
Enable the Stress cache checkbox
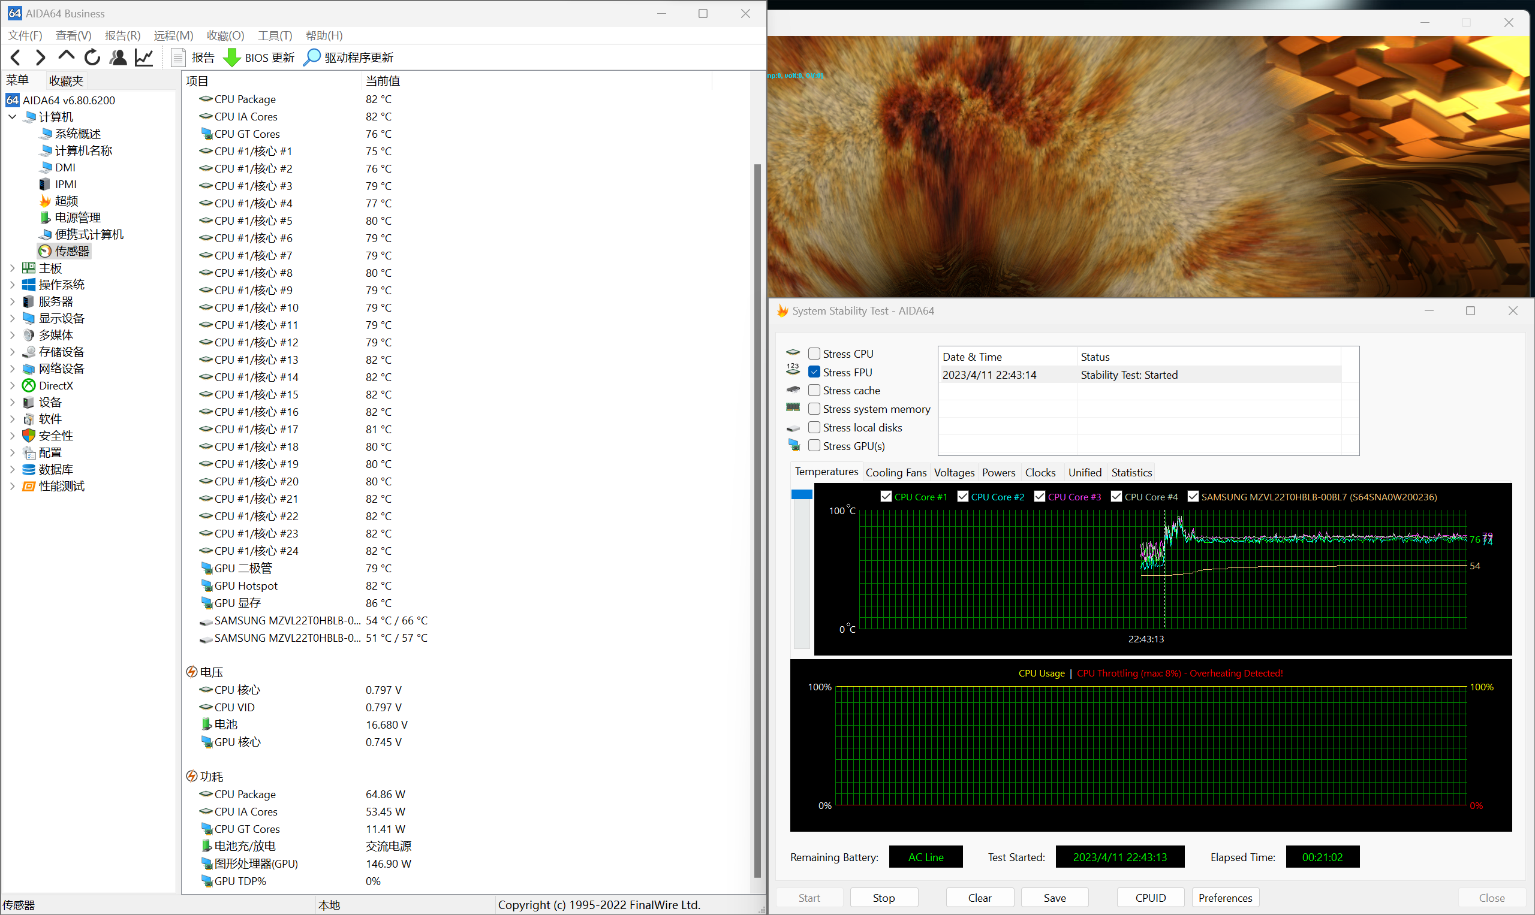pos(814,390)
